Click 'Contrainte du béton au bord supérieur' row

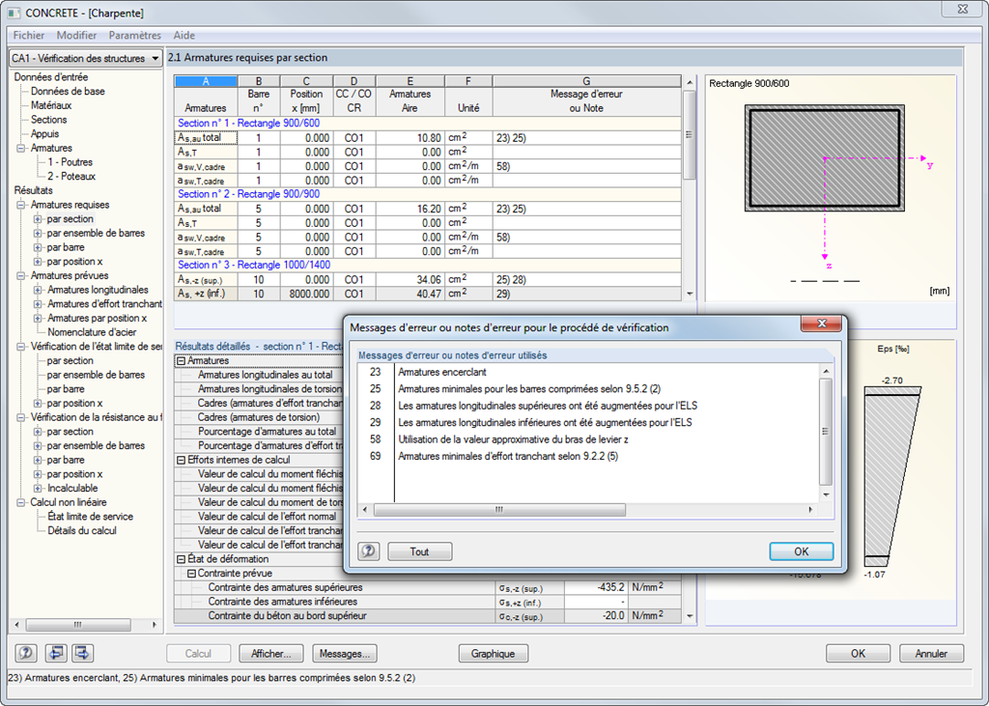(428, 616)
